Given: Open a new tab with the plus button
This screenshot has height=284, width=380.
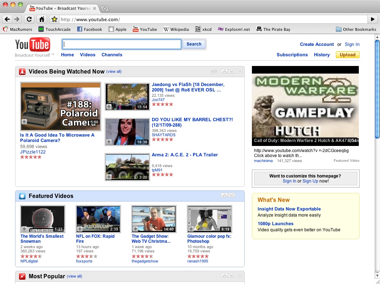Looking at the screenshot, I should 104,9.
